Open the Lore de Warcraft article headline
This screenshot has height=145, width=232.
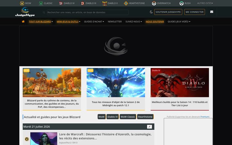105,136
